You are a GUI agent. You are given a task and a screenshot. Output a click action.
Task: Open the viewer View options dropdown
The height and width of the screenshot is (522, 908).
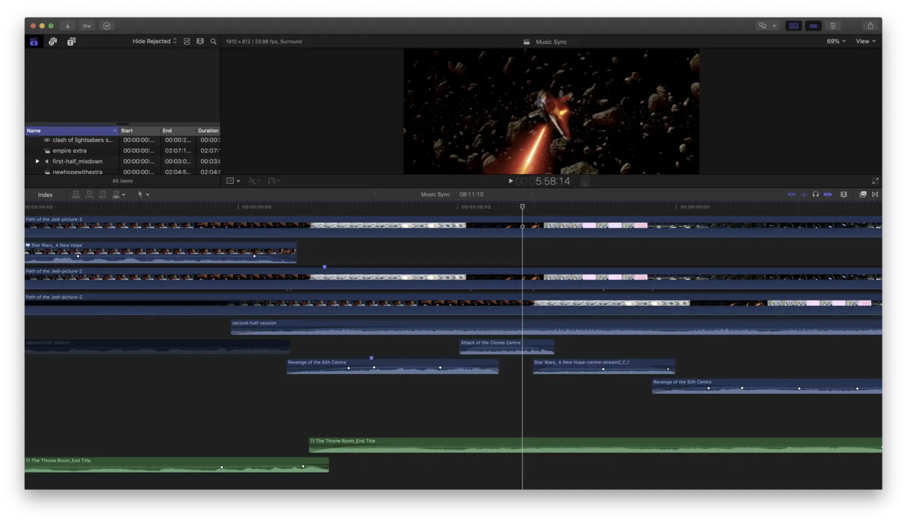click(866, 42)
